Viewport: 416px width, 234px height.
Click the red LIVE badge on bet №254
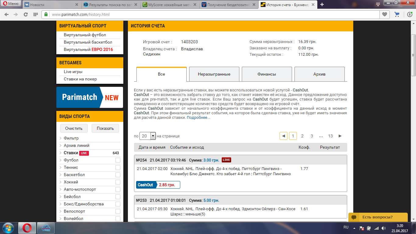point(226,160)
